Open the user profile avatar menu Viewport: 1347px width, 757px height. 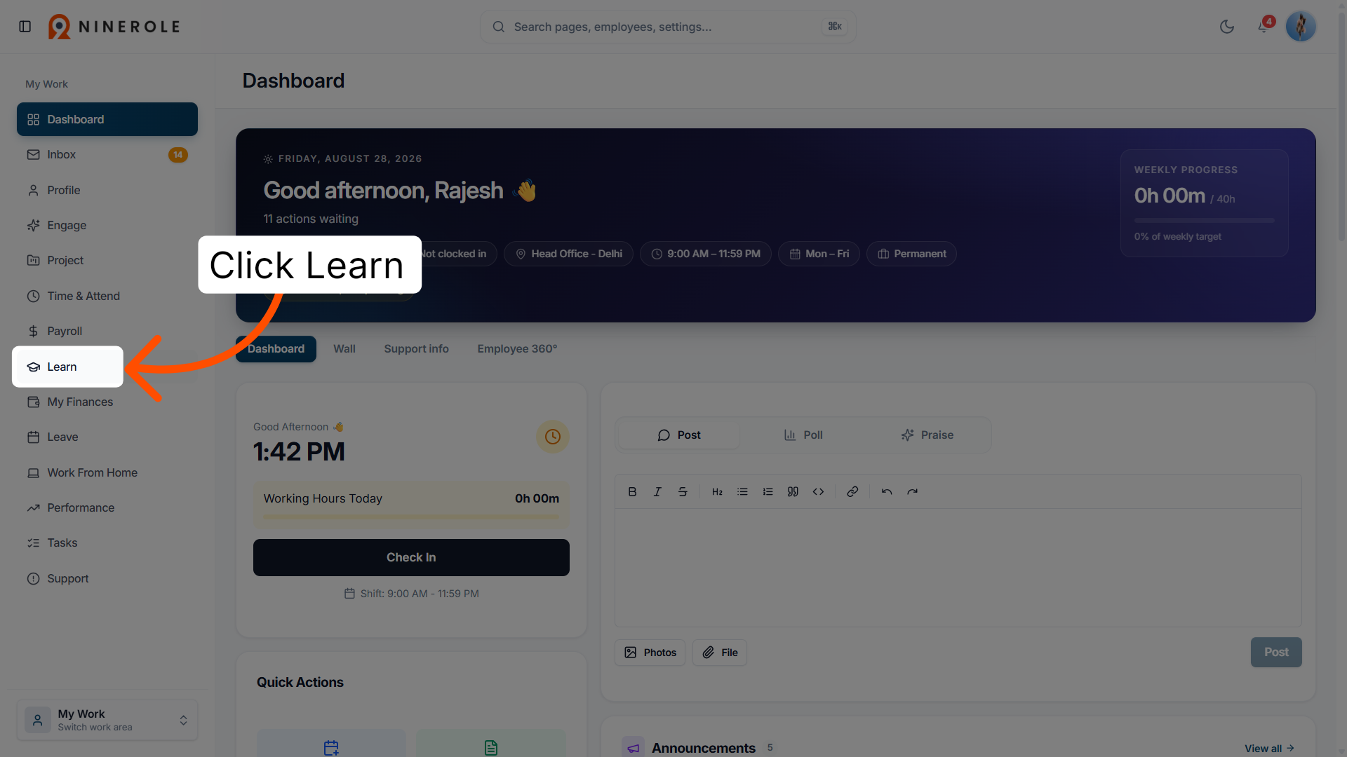point(1301,27)
